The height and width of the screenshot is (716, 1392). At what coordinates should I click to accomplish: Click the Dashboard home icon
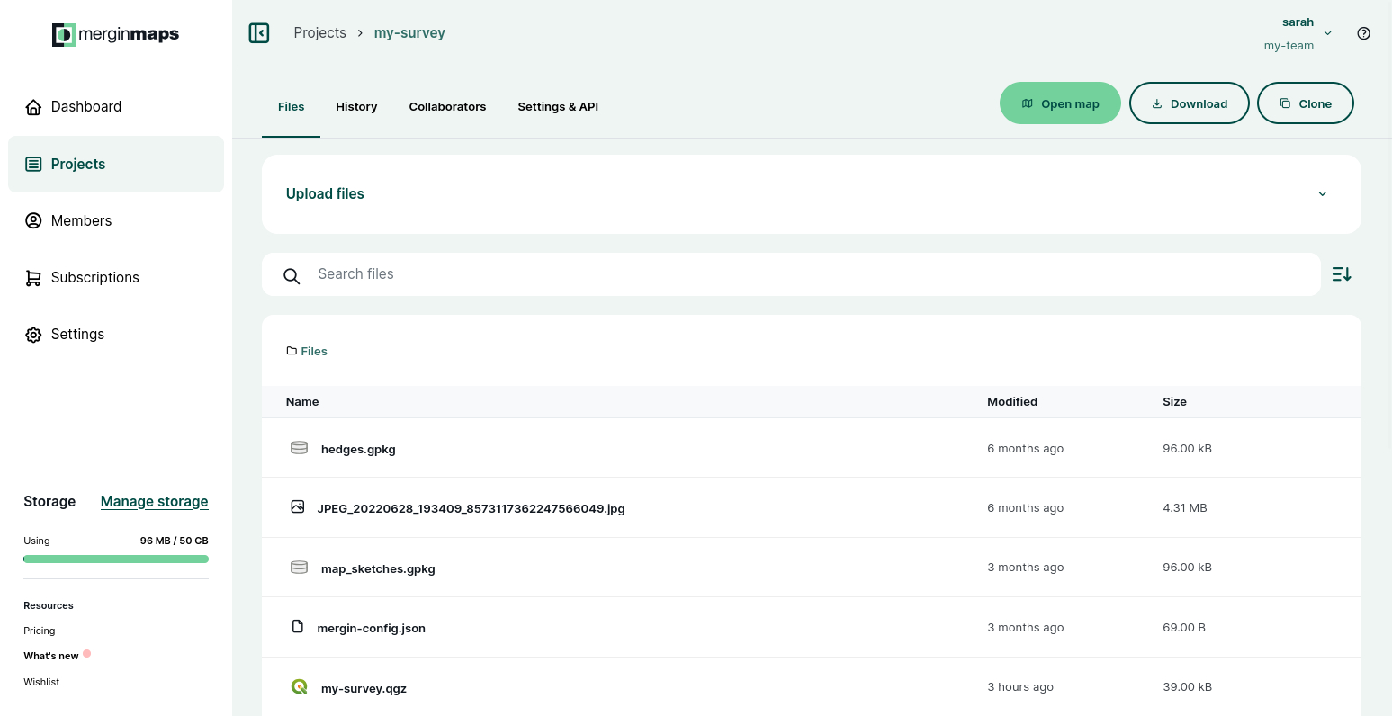pyautogui.click(x=33, y=107)
